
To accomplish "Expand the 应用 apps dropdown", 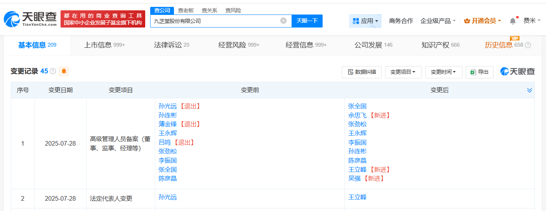I will coord(365,21).
